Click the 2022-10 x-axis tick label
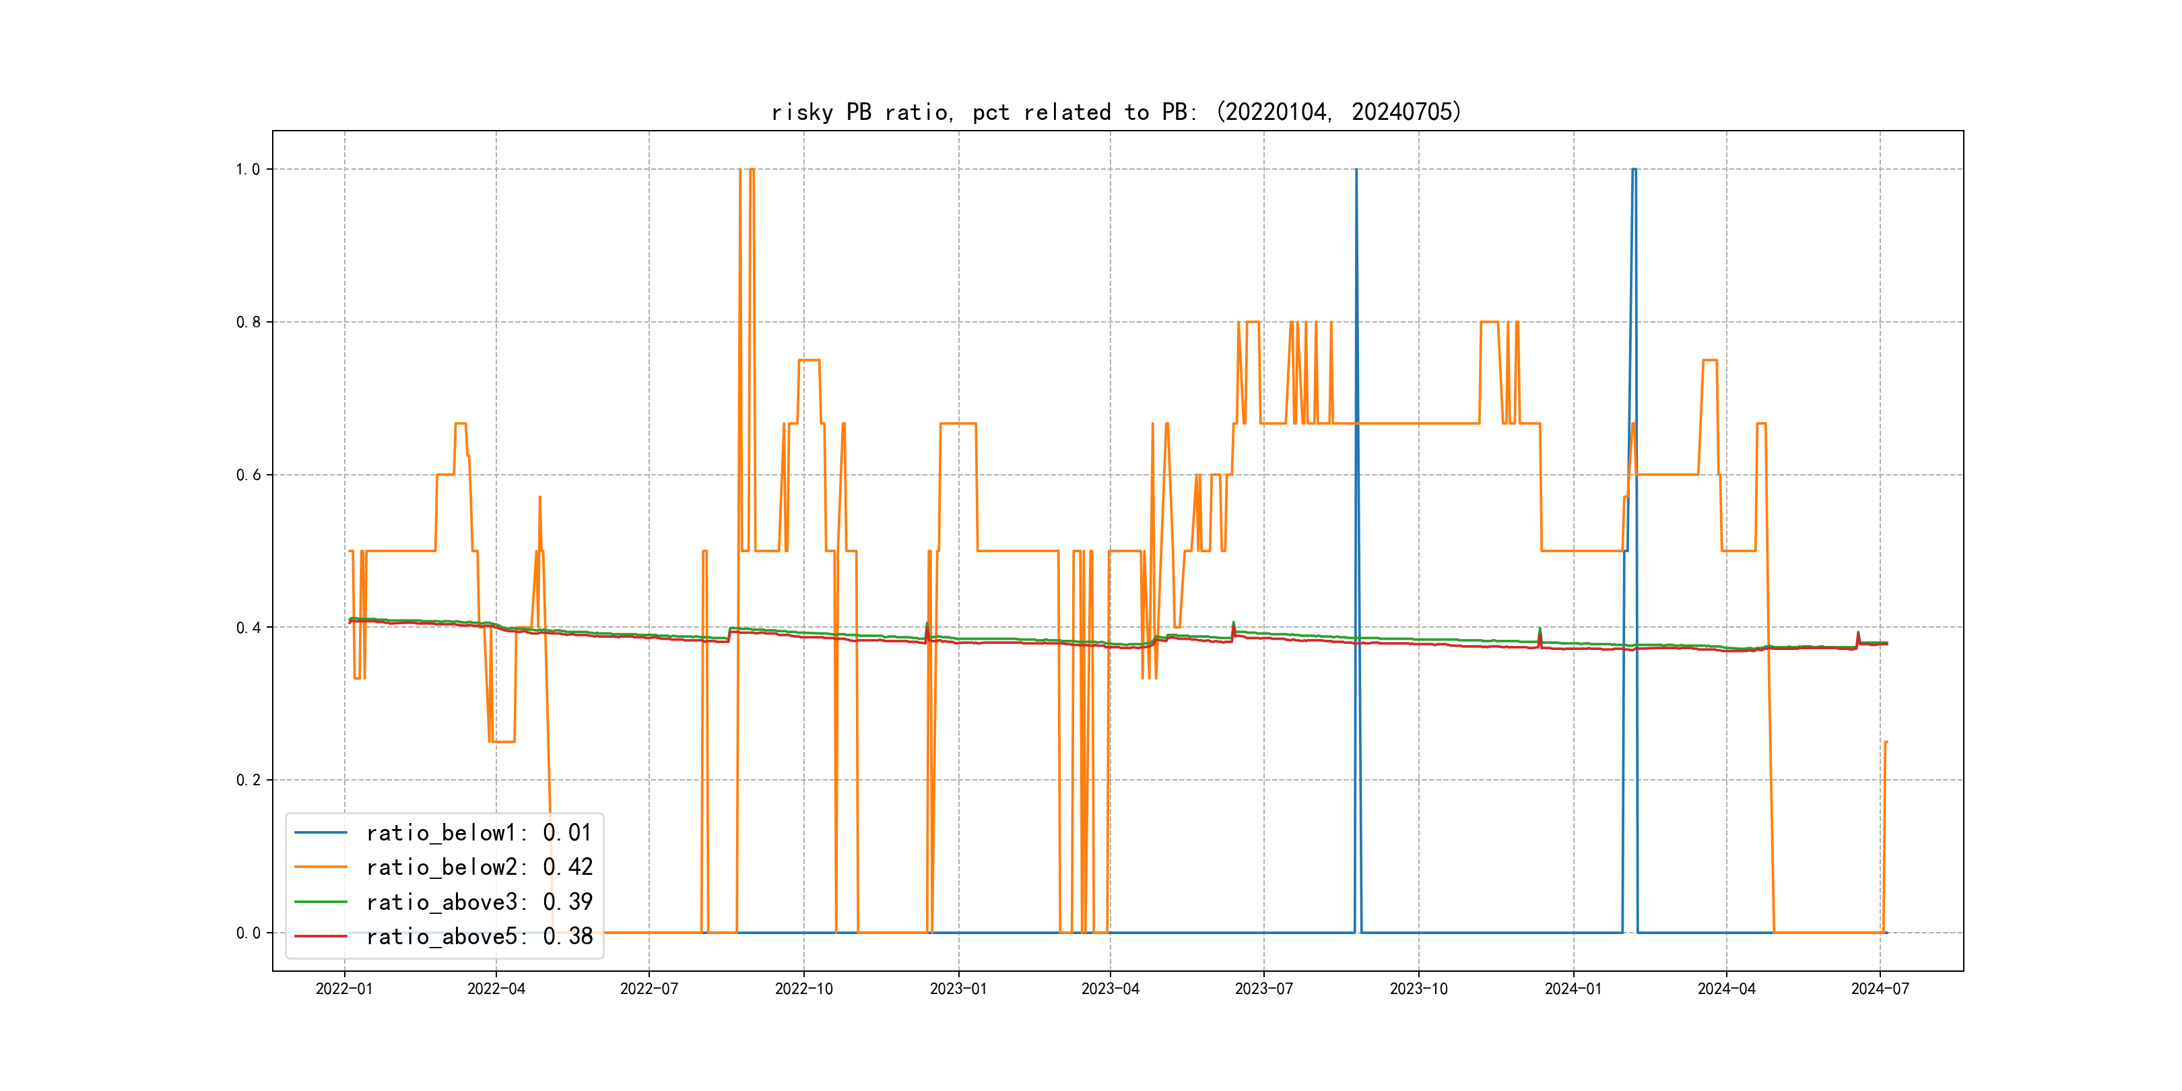Screen dimensions: 2182x1091 coord(804,989)
